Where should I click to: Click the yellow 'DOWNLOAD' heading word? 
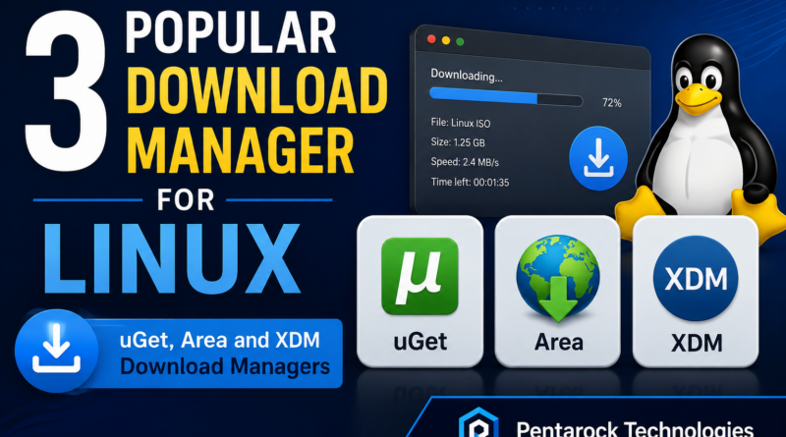(257, 90)
